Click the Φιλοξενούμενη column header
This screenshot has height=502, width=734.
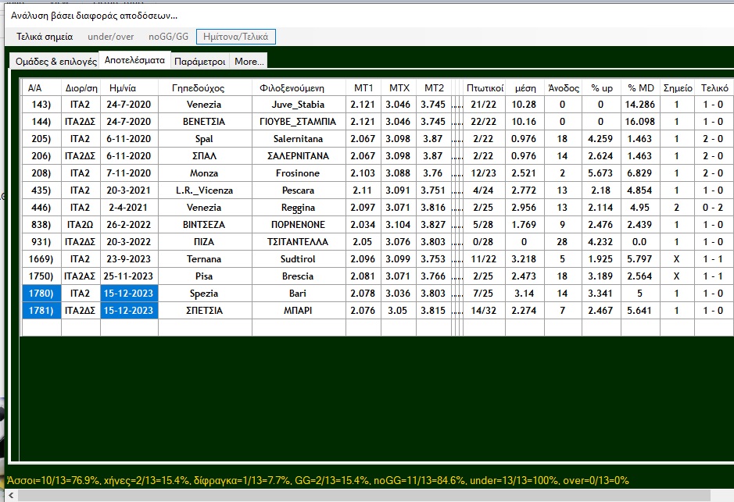[x=298, y=88]
